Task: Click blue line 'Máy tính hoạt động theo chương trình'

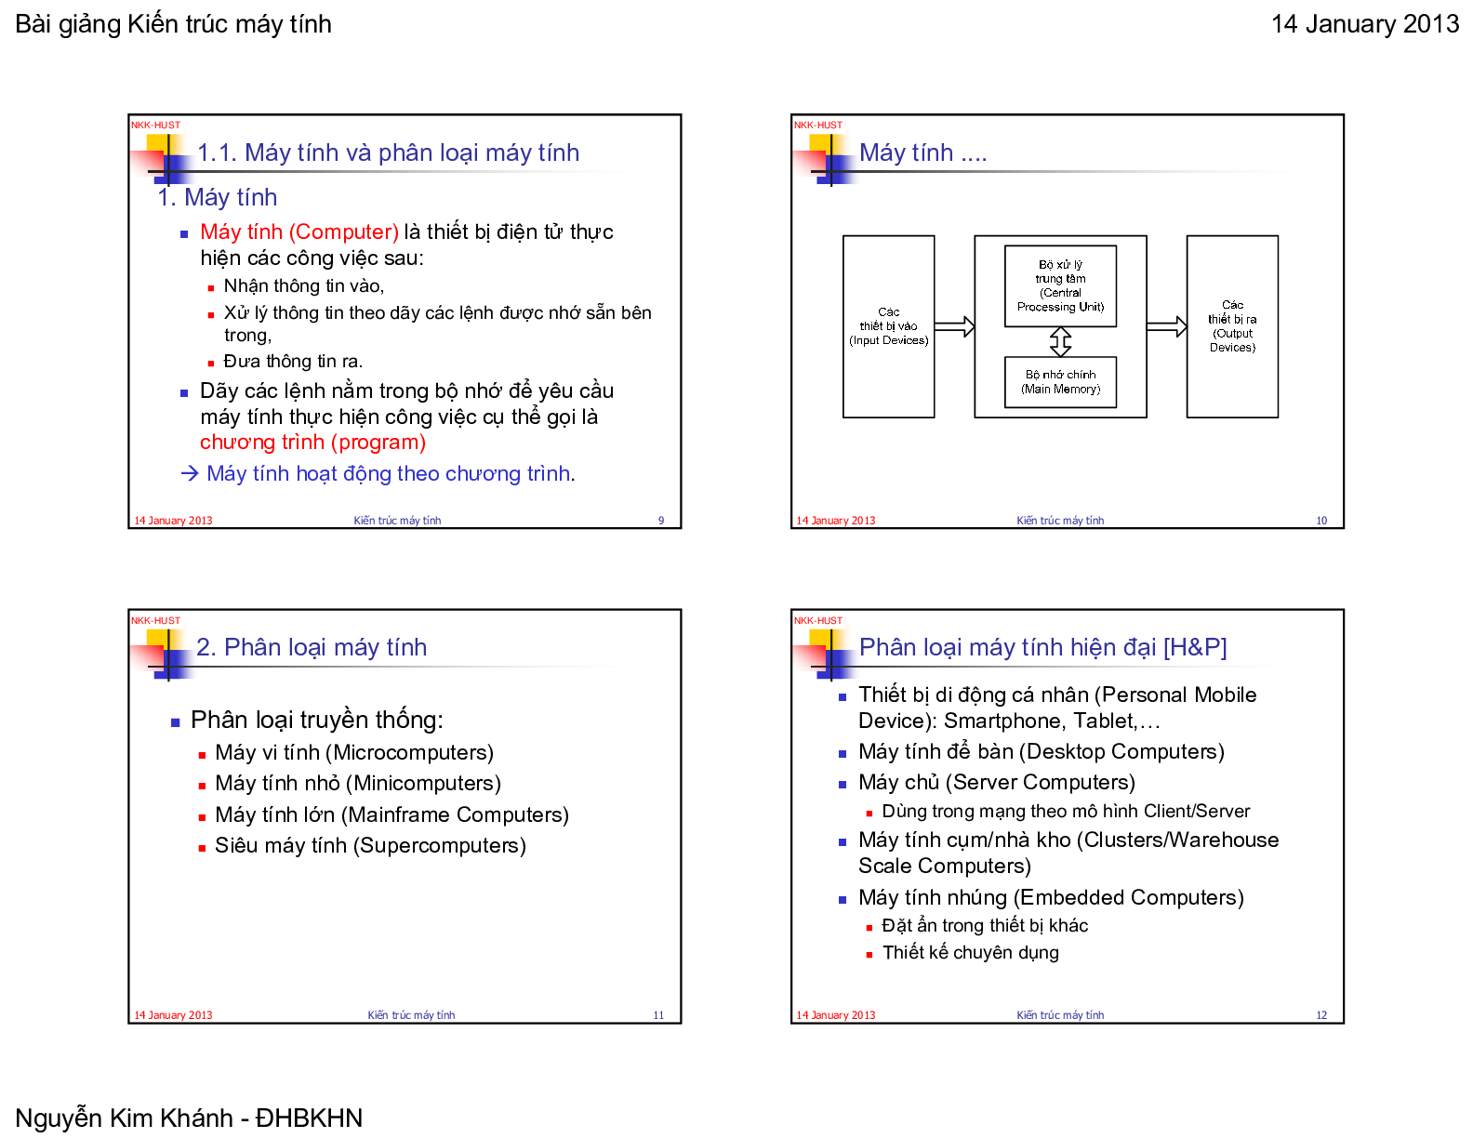Action: [389, 473]
